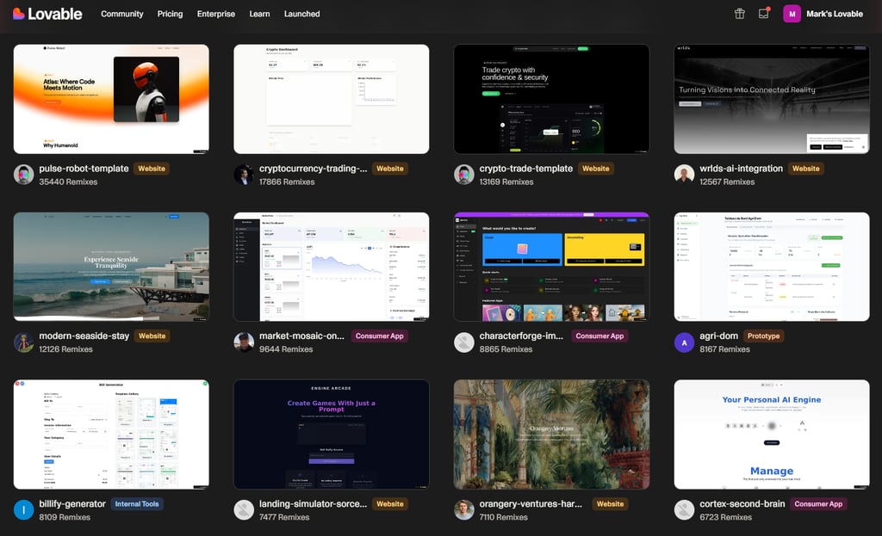Open orangery-ventures-har... project title

(x=531, y=503)
